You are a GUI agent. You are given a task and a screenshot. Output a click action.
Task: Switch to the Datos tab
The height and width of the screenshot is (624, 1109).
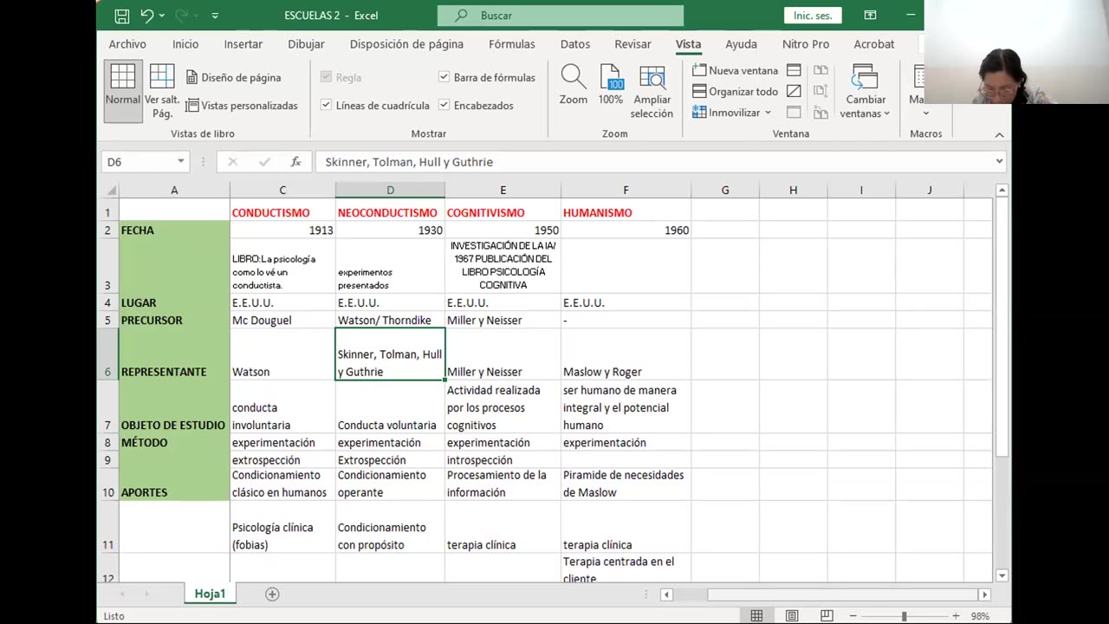pyautogui.click(x=574, y=44)
